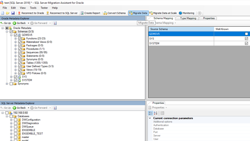This screenshot has height=141, width=250.
Task: Open the Help menu
Action: (x=55, y=8)
